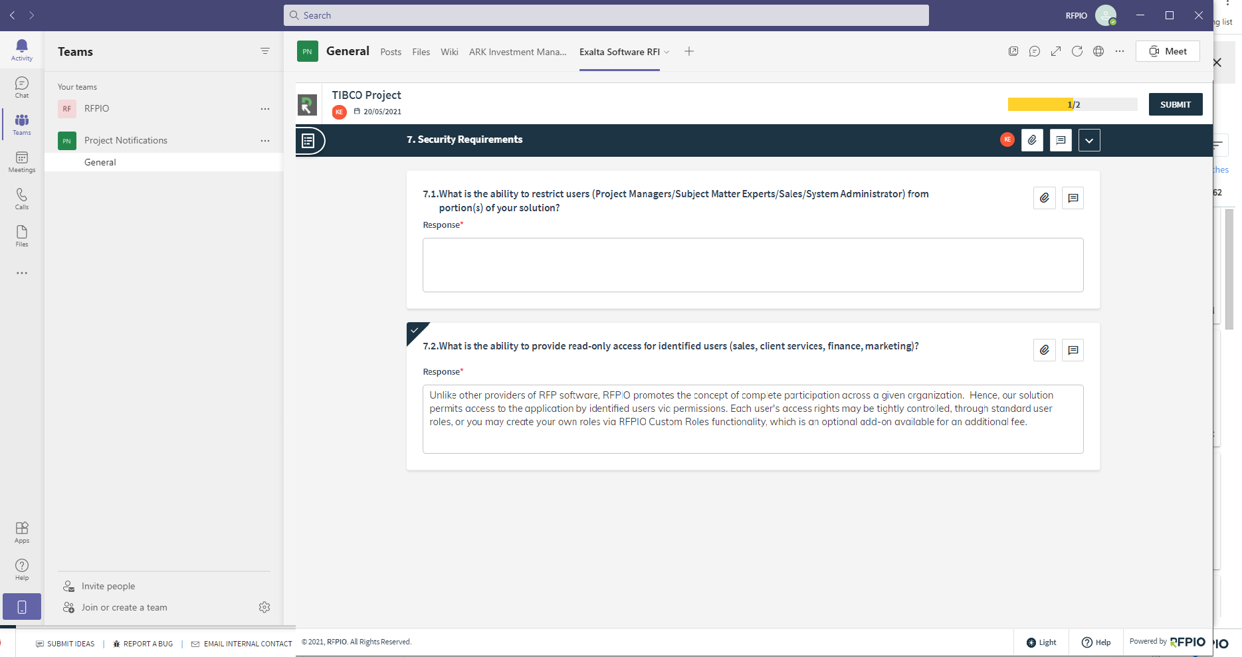The height and width of the screenshot is (657, 1242).
Task: Open the Apps store
Action: (x=22, y=532)
